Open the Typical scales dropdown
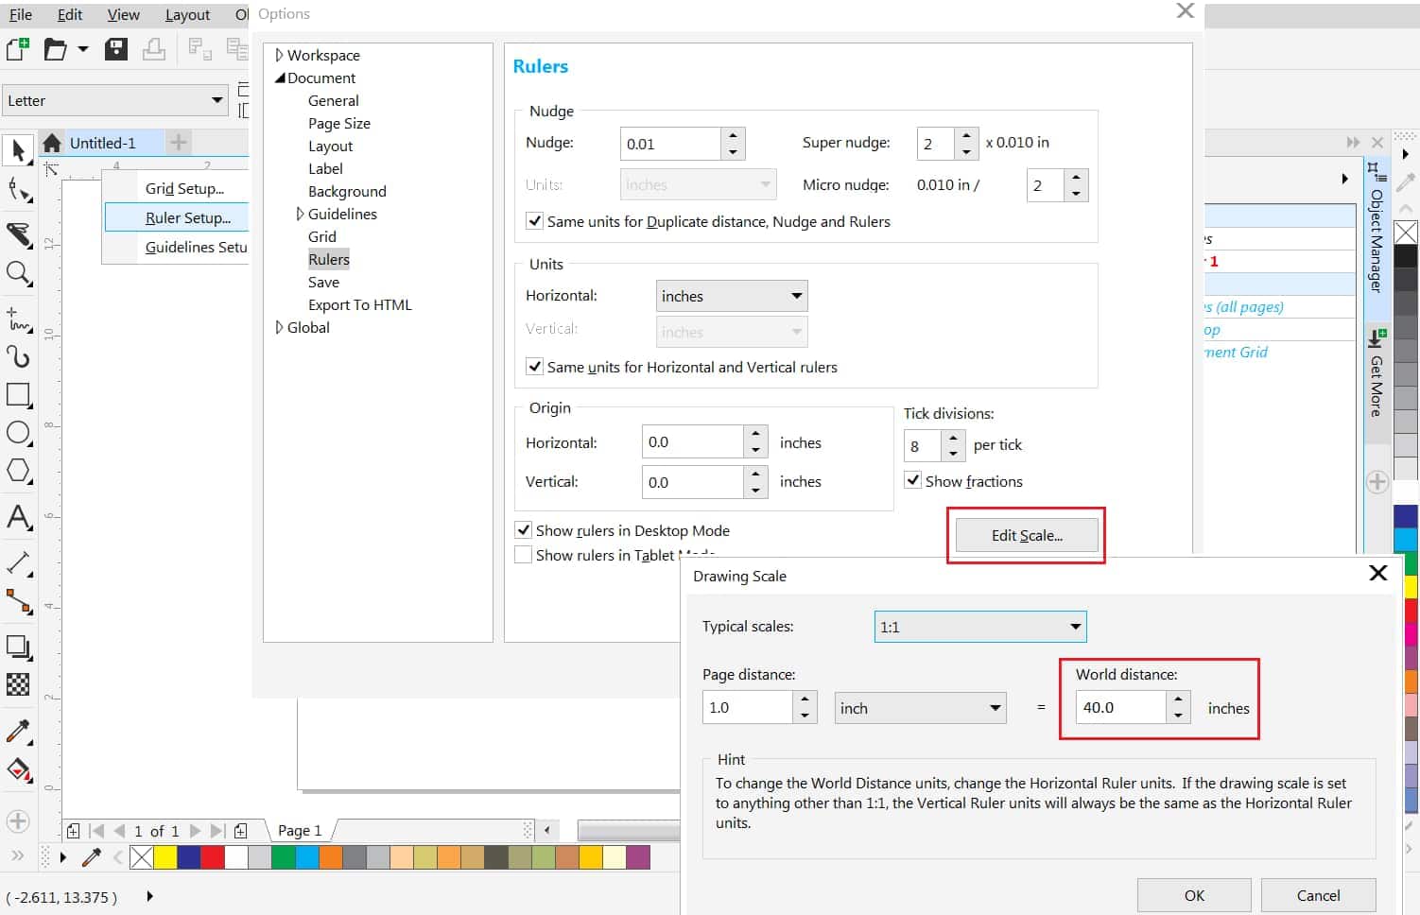Viewport: 1420px width, 915px height. 979,627
